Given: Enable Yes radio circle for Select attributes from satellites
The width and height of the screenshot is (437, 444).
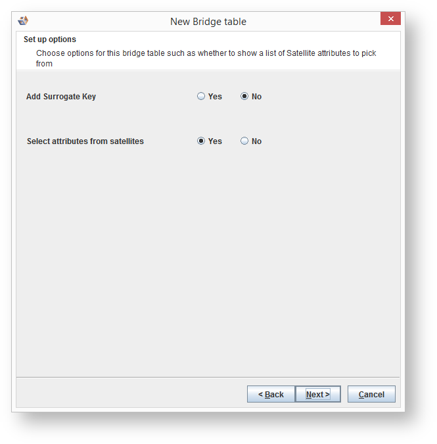Looking at the screenshot, I should 201,141.
